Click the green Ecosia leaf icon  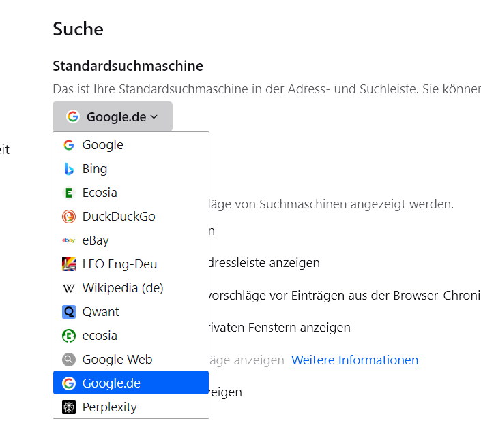coord(69,193)
